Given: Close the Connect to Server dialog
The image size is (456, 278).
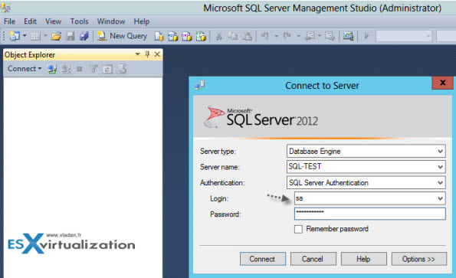Looking at the screenshot, I should (442, 83).
